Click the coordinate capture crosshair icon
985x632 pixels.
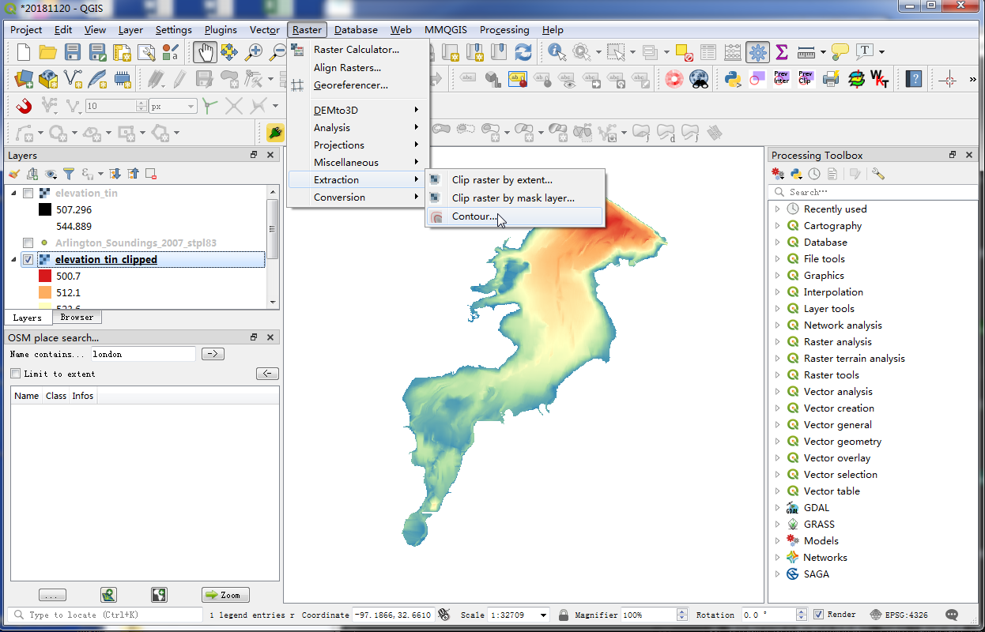click(x=949, y=79)
